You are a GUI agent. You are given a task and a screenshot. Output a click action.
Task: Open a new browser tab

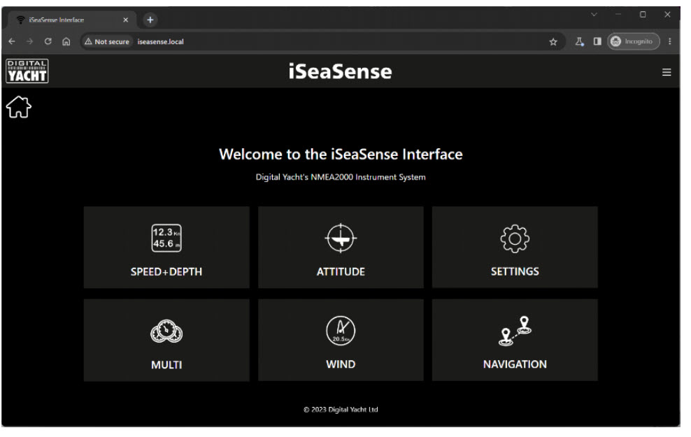[x=150, y=20]
